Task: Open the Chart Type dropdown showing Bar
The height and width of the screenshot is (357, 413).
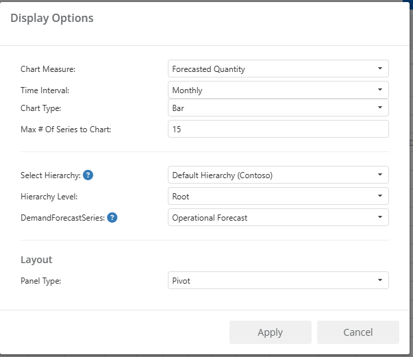Action: (278, 108)
